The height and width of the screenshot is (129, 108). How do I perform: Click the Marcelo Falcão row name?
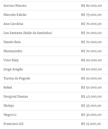click(15, 15)
